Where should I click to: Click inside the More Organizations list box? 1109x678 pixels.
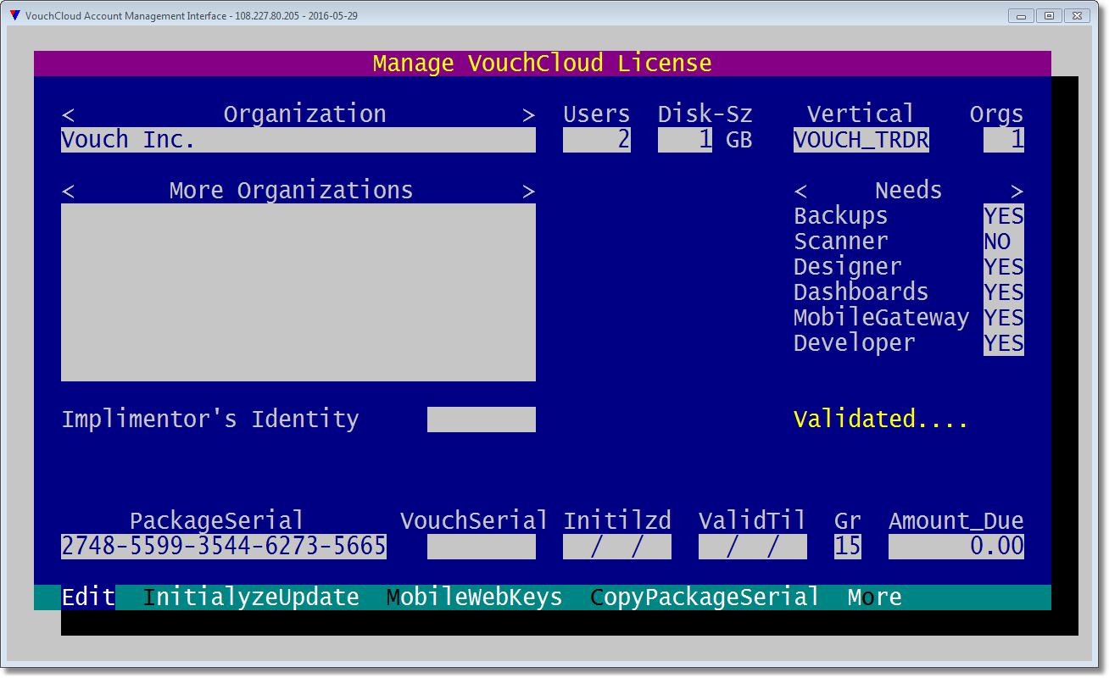(298, 292)
